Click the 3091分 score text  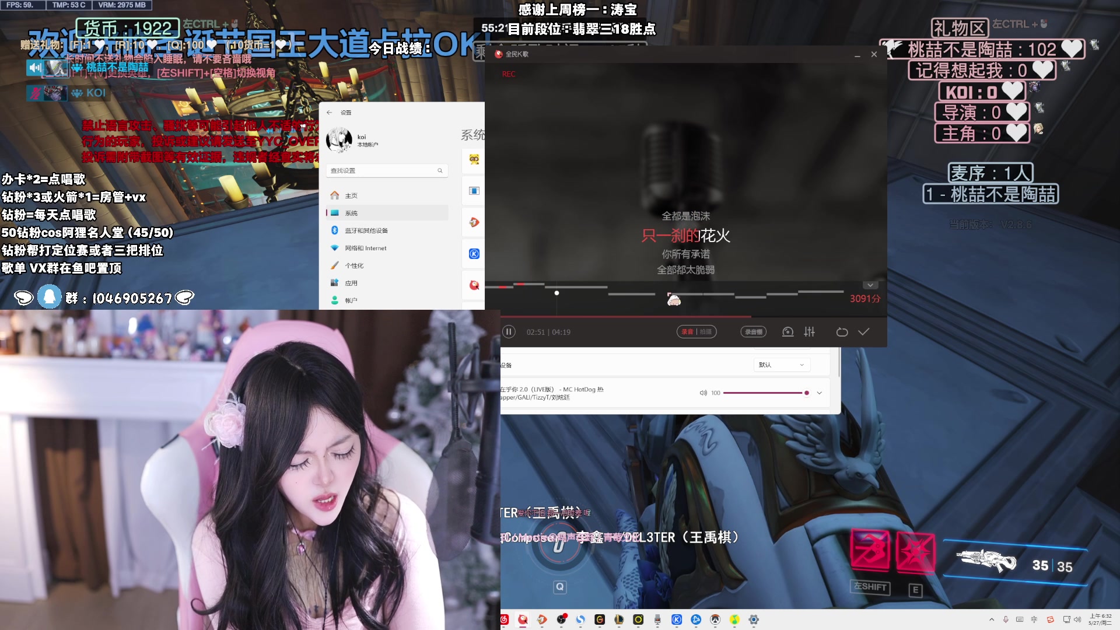coord(865,299)
